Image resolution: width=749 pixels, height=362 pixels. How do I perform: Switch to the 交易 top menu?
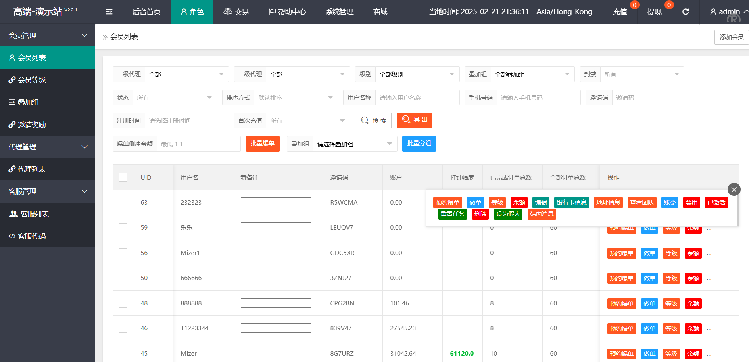coord(236,12)
